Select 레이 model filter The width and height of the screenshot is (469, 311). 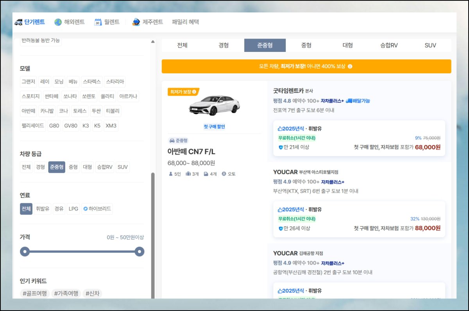[45, 82]
